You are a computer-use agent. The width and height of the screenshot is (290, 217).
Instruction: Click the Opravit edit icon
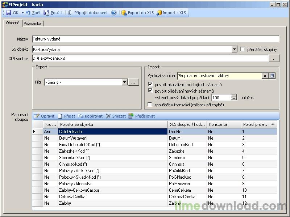coord(37,116)
